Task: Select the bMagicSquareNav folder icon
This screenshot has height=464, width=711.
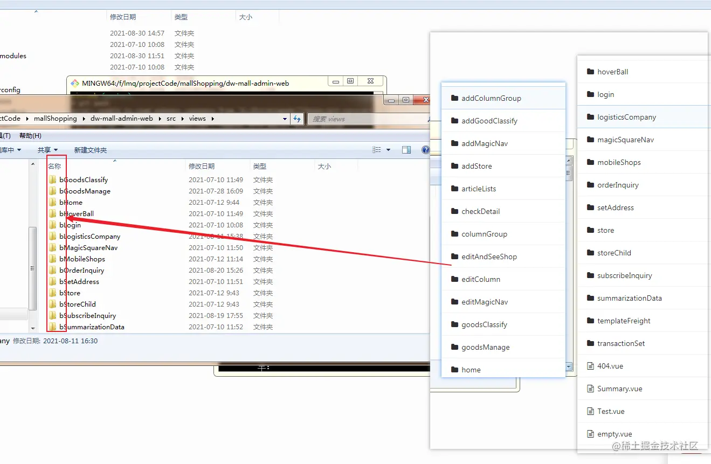Action: tap(52, 248)
